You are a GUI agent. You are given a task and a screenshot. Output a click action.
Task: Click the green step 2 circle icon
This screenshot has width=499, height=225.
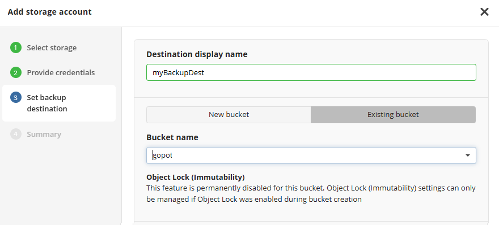coord(16,73)
